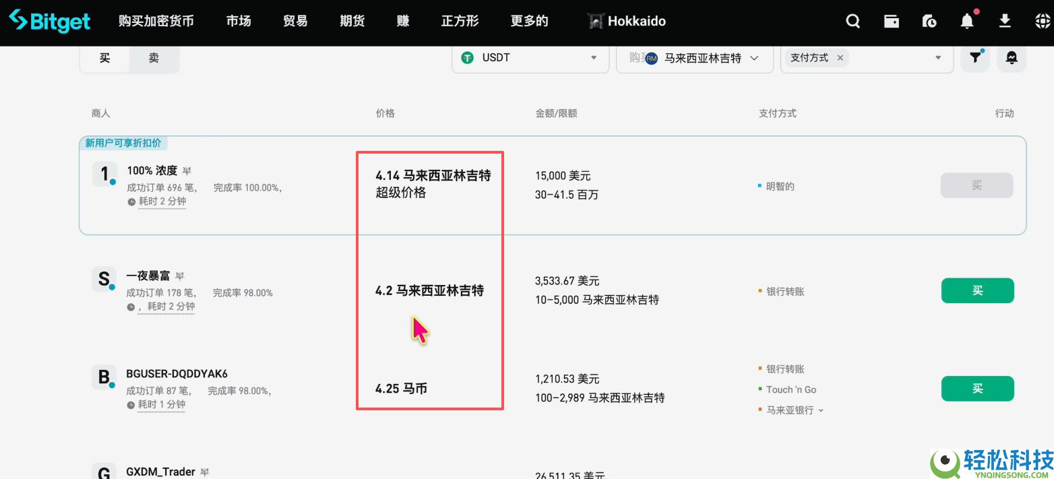
Task: Open the 期货 menu item
Action: click(x=351, y=21)
